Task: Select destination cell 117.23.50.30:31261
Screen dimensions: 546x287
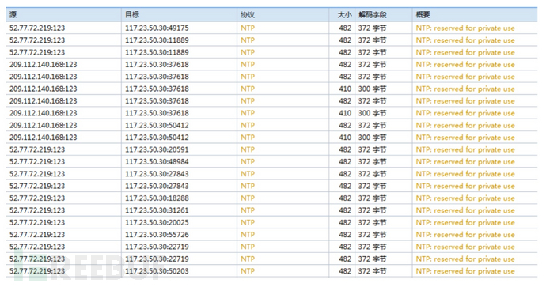Action: pos(157,210)
